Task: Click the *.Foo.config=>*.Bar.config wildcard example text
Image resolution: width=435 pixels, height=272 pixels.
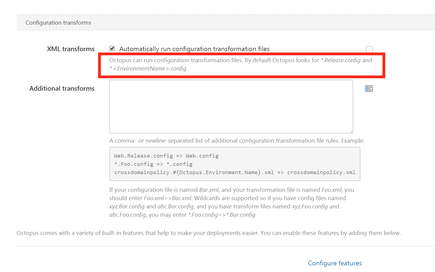Action: (x=222, y=215)
